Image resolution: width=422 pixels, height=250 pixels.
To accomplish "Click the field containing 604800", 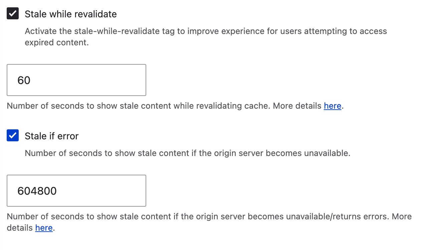I will coord(76,191).
